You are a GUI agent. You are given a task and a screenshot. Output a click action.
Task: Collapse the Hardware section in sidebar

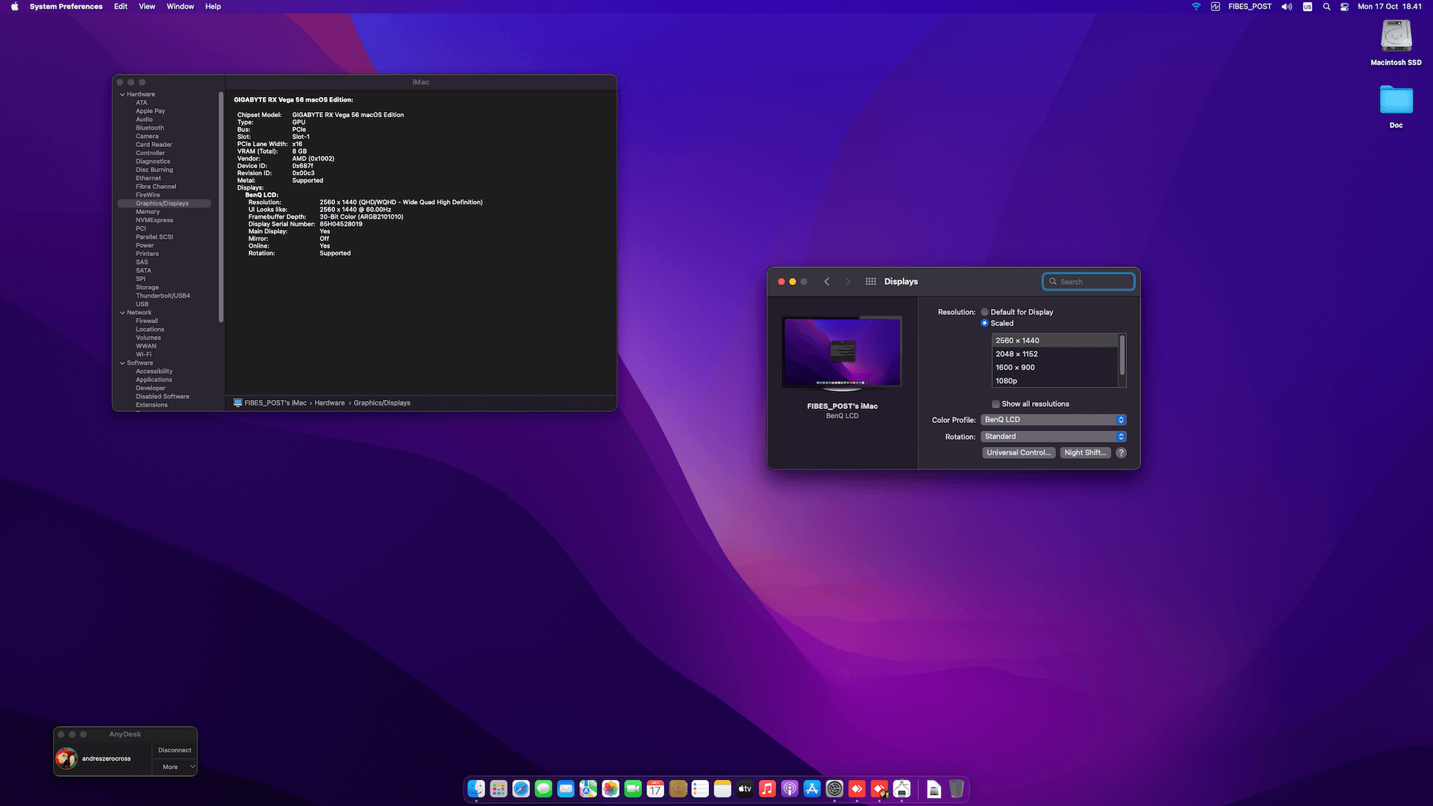pos(122,94)
